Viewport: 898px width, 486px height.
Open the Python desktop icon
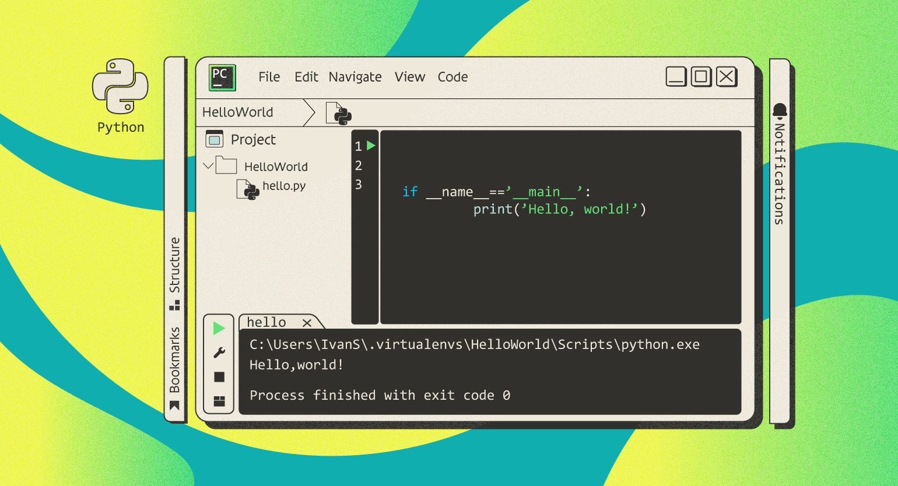120,87
